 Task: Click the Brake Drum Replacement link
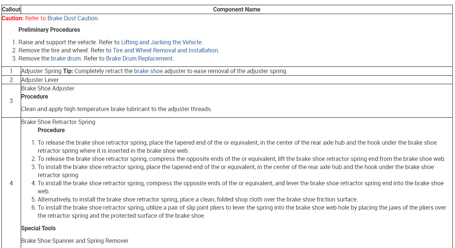coord(139,58)
